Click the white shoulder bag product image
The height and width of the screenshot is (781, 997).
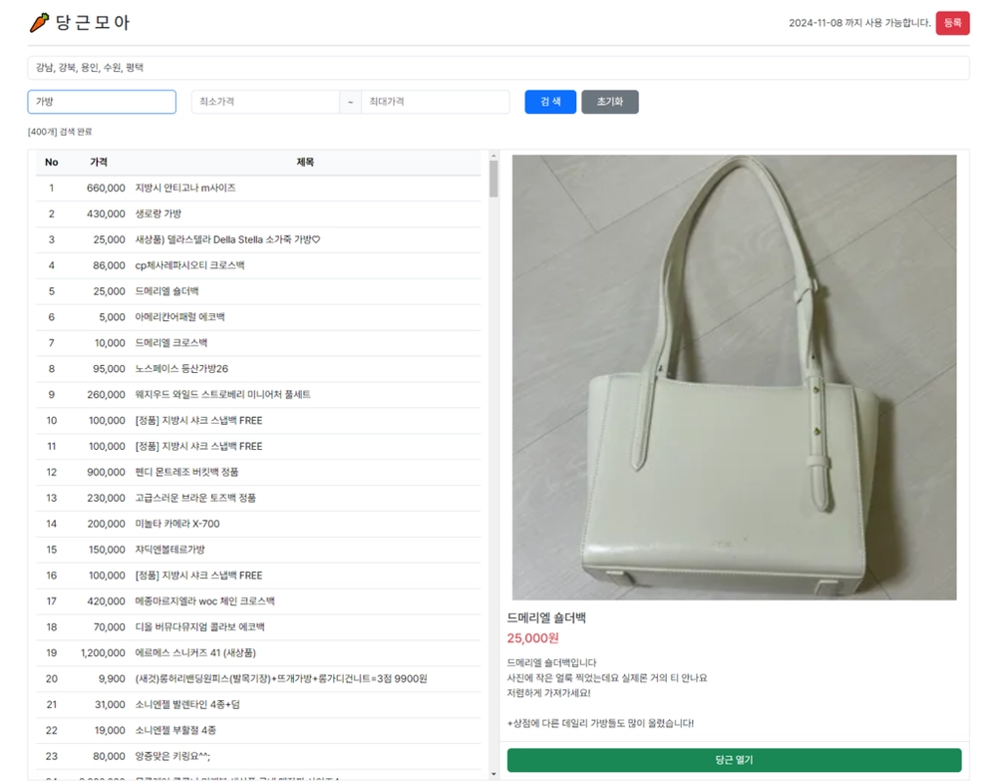(x=734, y=377)
